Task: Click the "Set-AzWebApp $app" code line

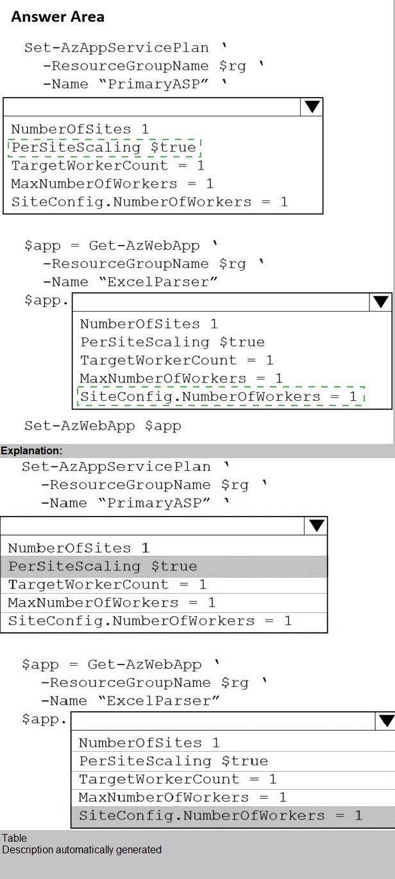Action: tap(103, 425)
